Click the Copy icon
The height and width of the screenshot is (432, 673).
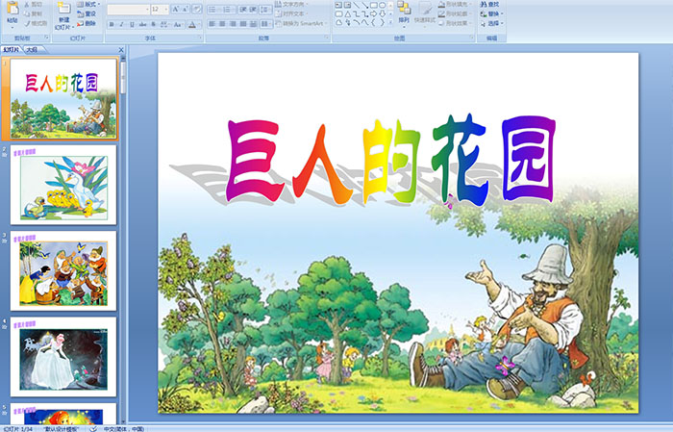(27, 13)
